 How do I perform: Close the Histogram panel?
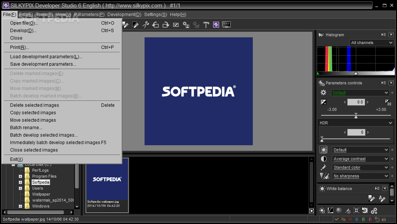tap(391, 35)
